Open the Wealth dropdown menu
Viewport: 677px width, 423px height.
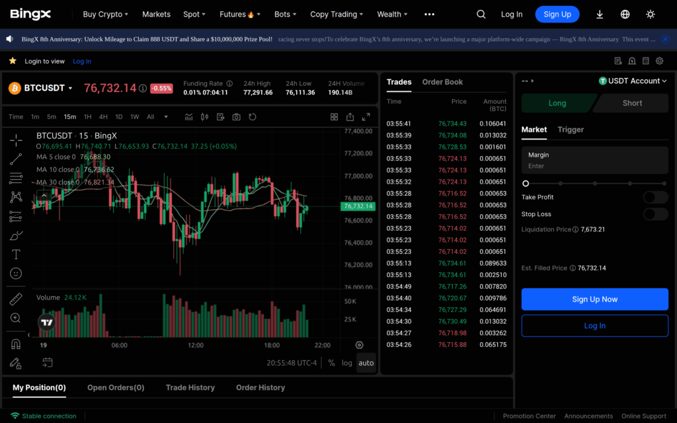point(392,15)
